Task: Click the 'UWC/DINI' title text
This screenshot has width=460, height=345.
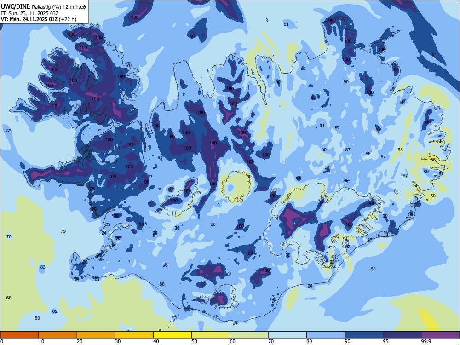Action: click(15, 6)
